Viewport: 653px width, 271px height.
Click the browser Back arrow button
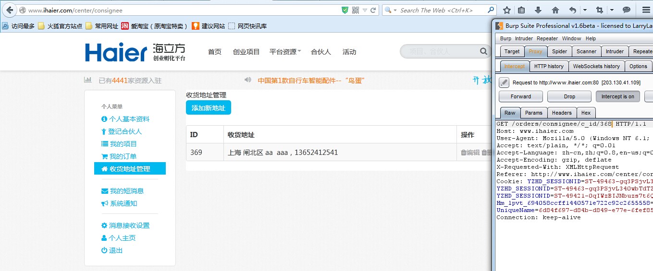coord(10,10)
